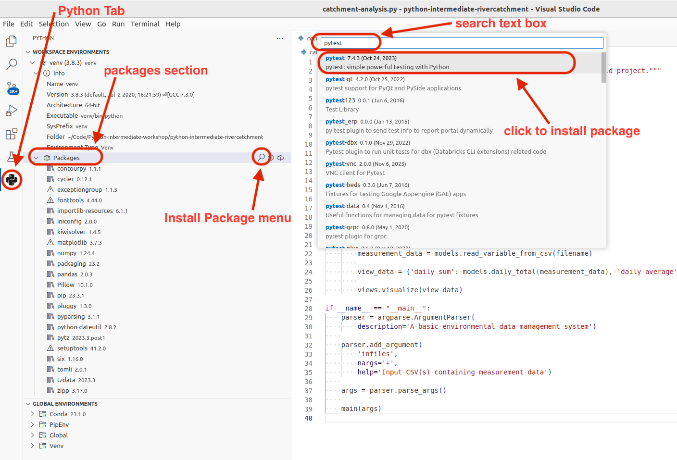677x460 pixels.
Task: Click the Python file icon on editor tab
Action: (x=301, y=38)
